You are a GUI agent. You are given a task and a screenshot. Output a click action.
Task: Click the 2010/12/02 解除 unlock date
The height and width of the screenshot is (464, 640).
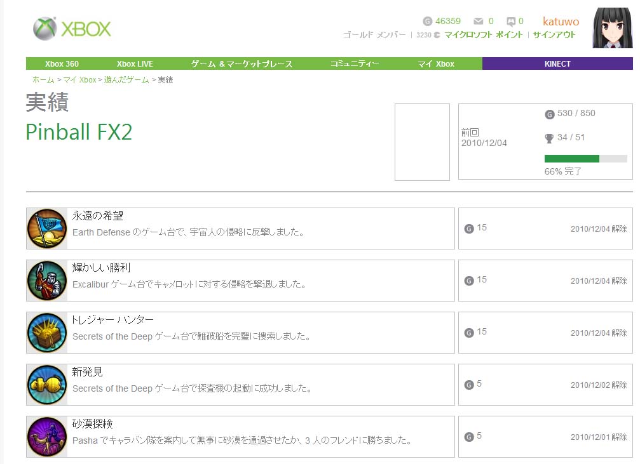(599, 385)
